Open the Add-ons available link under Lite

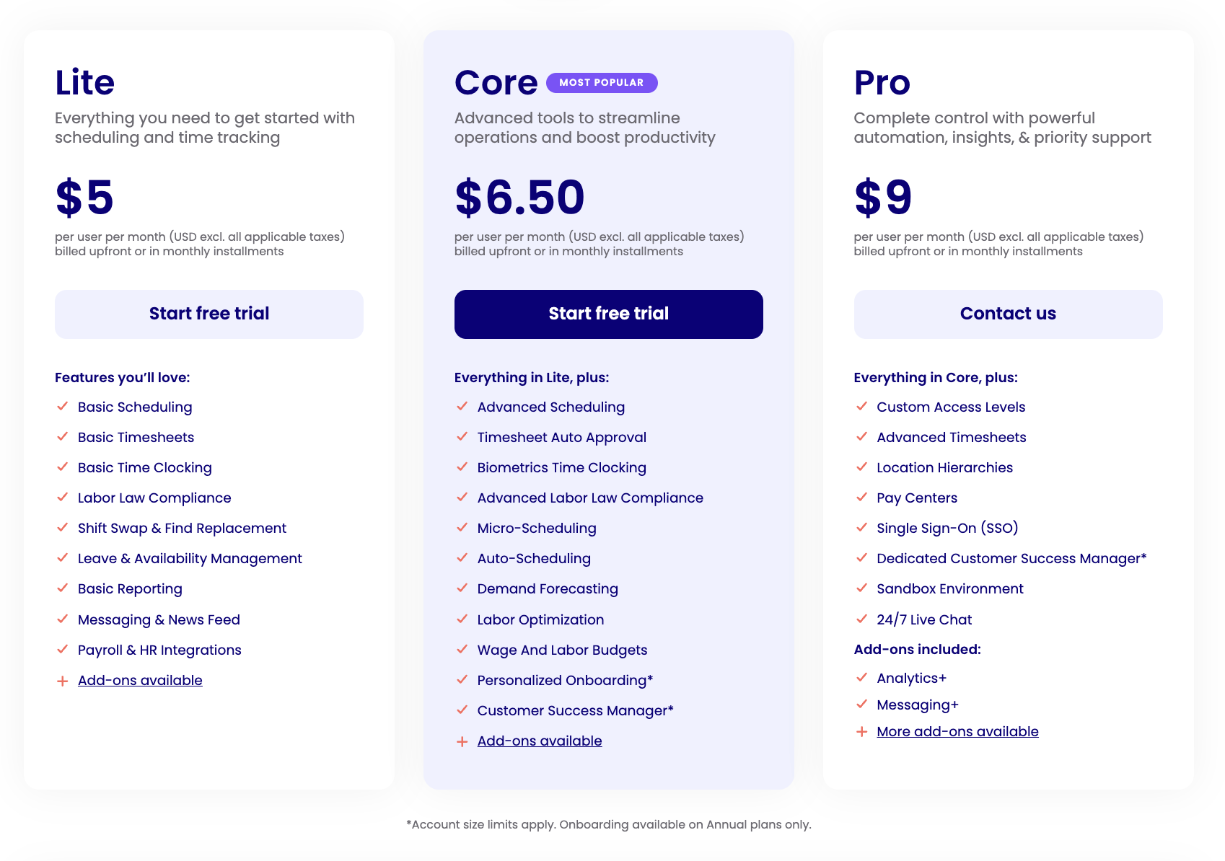pyautogui.click(x=140, y=680)
